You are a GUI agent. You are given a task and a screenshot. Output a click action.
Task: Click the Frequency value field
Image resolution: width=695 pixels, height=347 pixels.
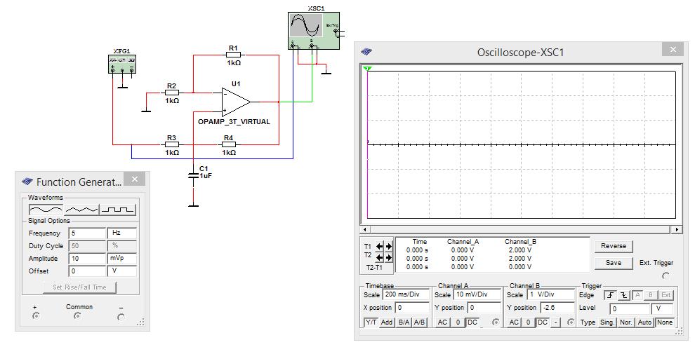click(87, 233)
